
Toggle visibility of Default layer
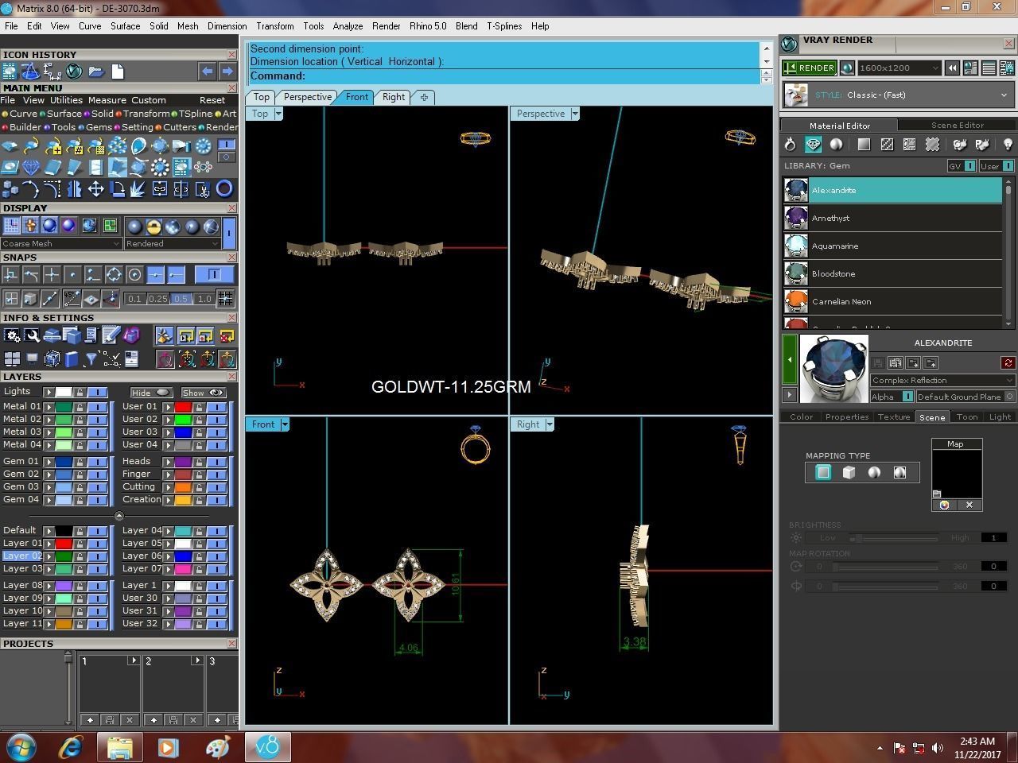pos(97,531)
